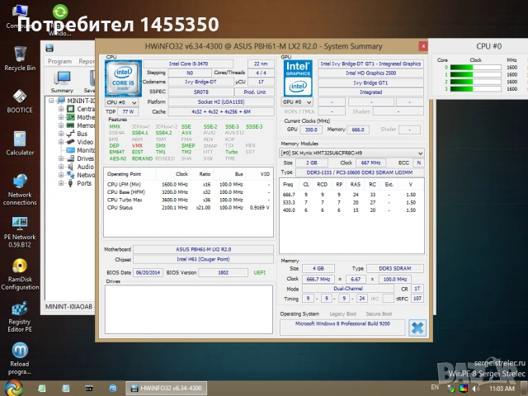Screen dimensions: 528x396
Task: Select the Audio tree icon
Action: coord(70,167)
